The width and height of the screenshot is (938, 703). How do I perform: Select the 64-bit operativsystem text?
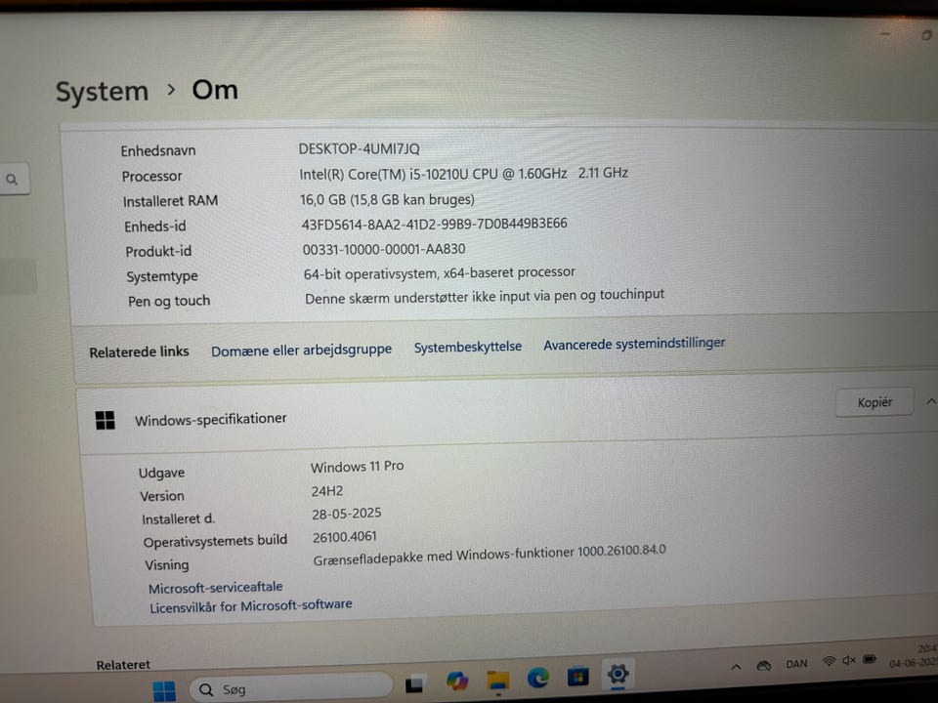click(x=439, y=273)
